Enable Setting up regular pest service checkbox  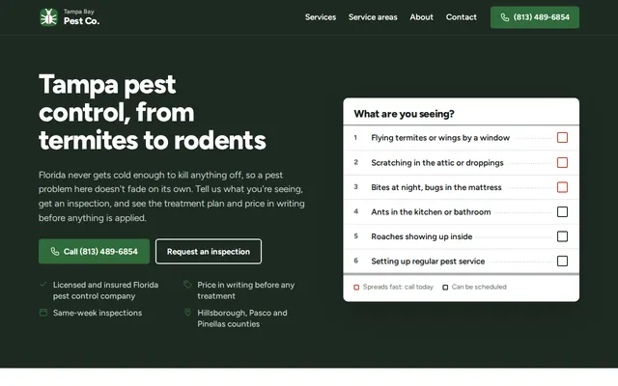click(x=562, y=261)
